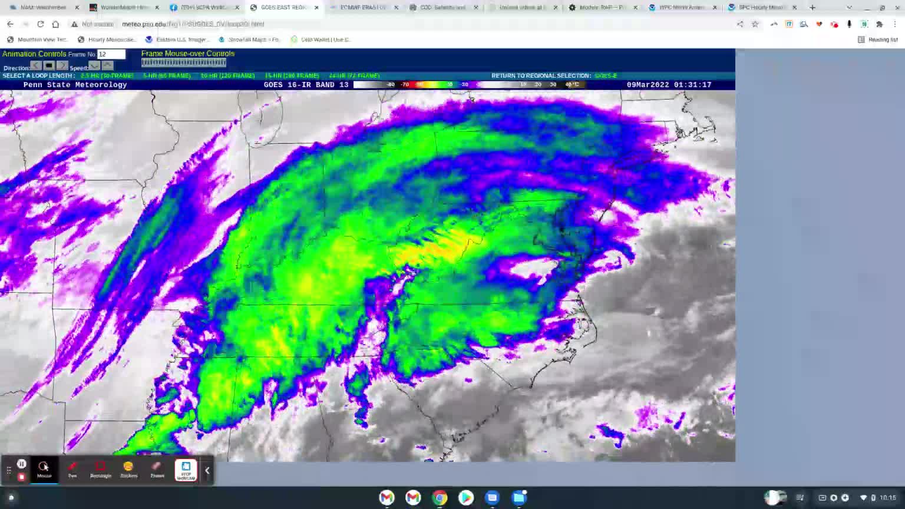The image size is (905, 509).
Task: Open Eastern U.S. Imagery bookmark
Action: tap(177, 39)
